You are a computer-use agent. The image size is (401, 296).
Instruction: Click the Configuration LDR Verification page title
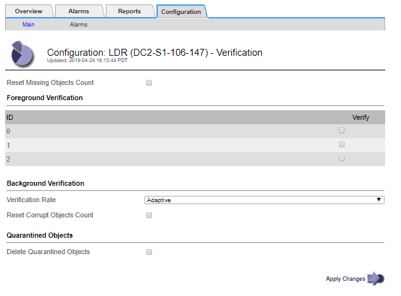(x=155, y=53)
